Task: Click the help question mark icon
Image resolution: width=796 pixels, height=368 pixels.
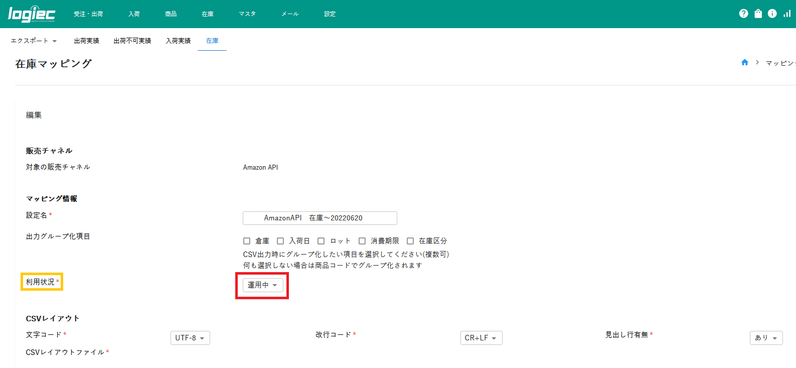Action: coord(743,14)
